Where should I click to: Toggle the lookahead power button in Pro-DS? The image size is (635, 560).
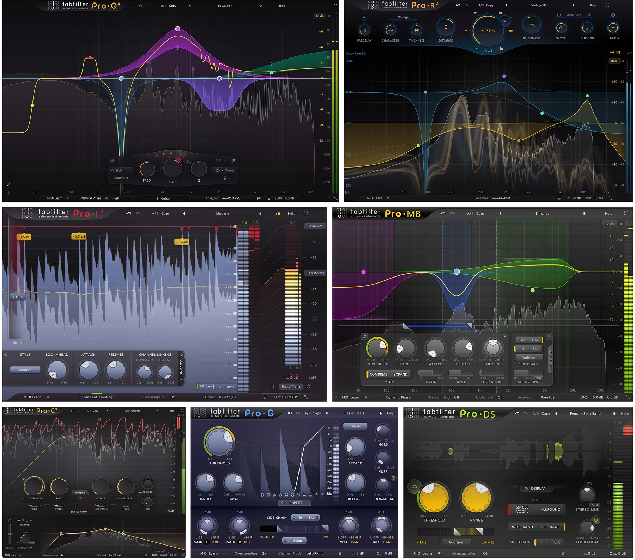tap(596, 520)
